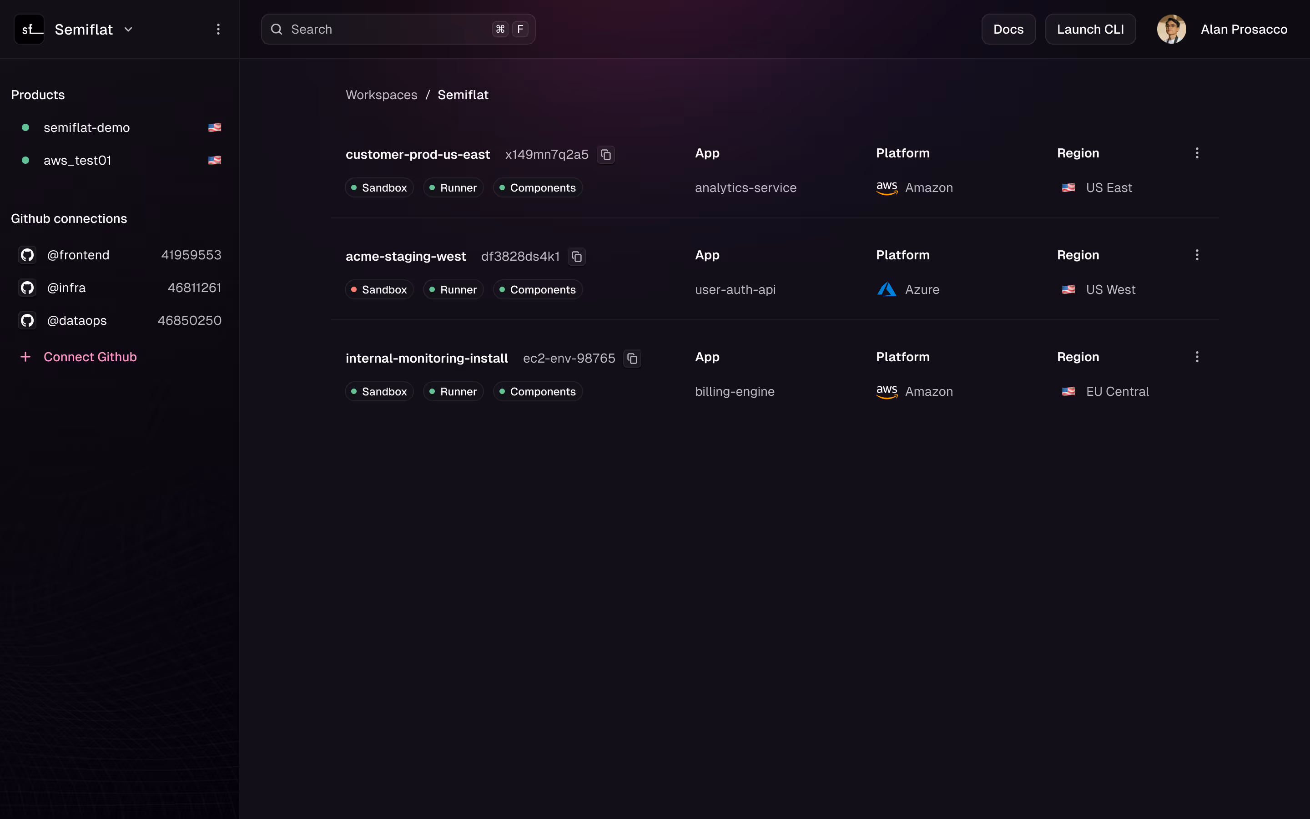Open the @dataops Github connection
The height and width of the screenshot is (819, 1310).
click(77, 321)
